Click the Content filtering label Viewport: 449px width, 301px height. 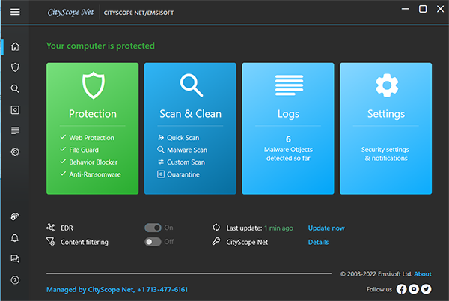(x=85, y=242)
